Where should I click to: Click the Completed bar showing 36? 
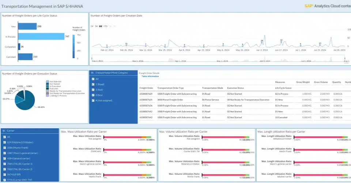coord(19,47)
